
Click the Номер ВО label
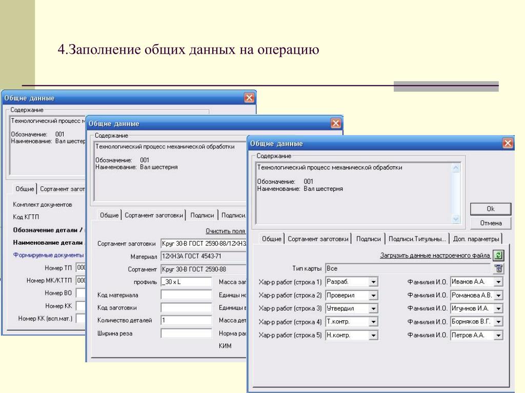tap(58, 293)
